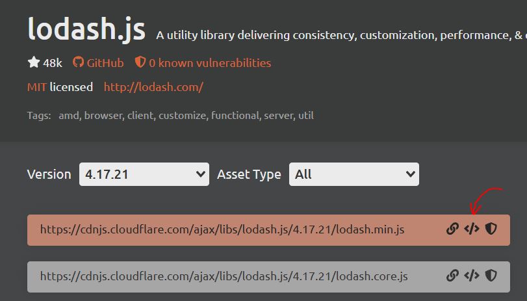Copy SRI shield icon for lodash.core.js
527x301 pixels.
tap(491, 276)
